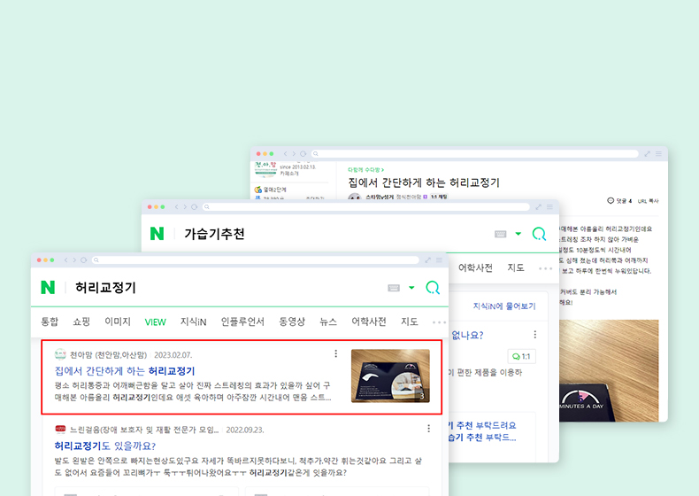Open more options for 느린걸음 result

click(x=428, y=429)
